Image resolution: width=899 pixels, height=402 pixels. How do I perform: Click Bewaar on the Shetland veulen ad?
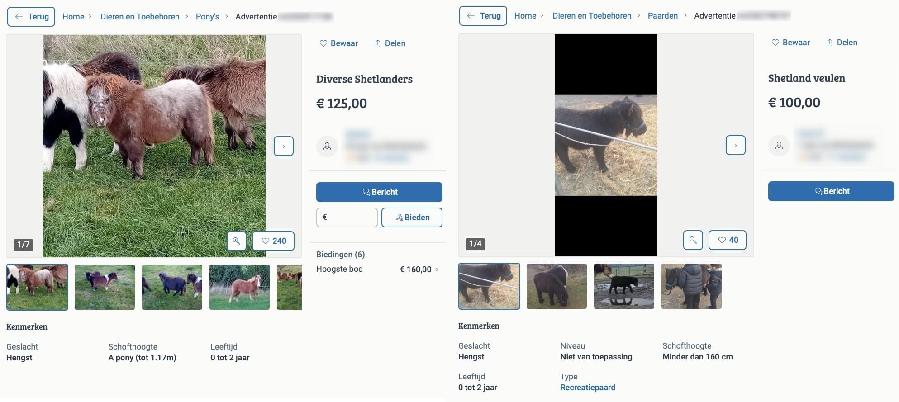pyautogui.click(x=790, y=43)
